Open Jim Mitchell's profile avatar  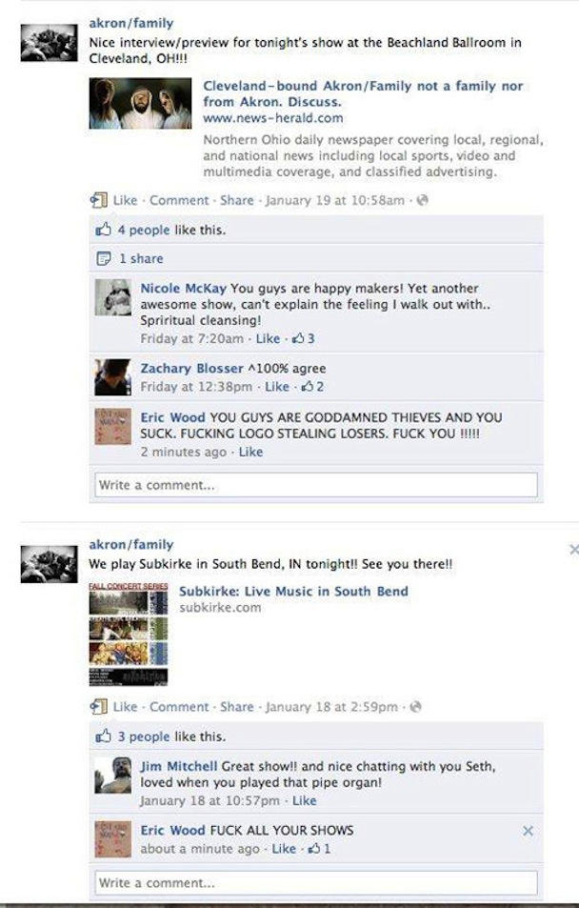click(113, 775)
